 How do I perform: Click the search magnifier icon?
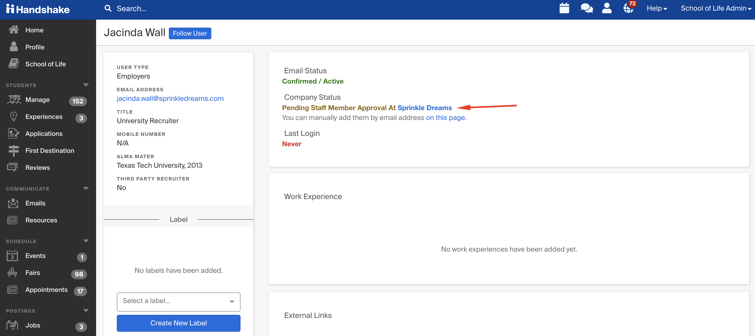coord(108,8)
